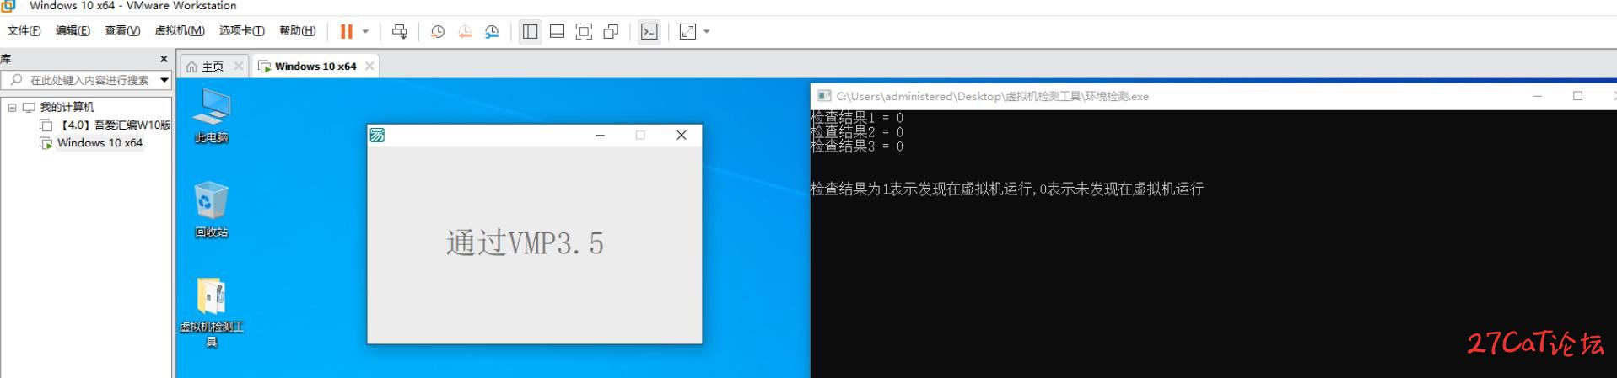Select the 此电脑 desktop icon
Screen dimensions: 1617x378
(x=211, y=116)
